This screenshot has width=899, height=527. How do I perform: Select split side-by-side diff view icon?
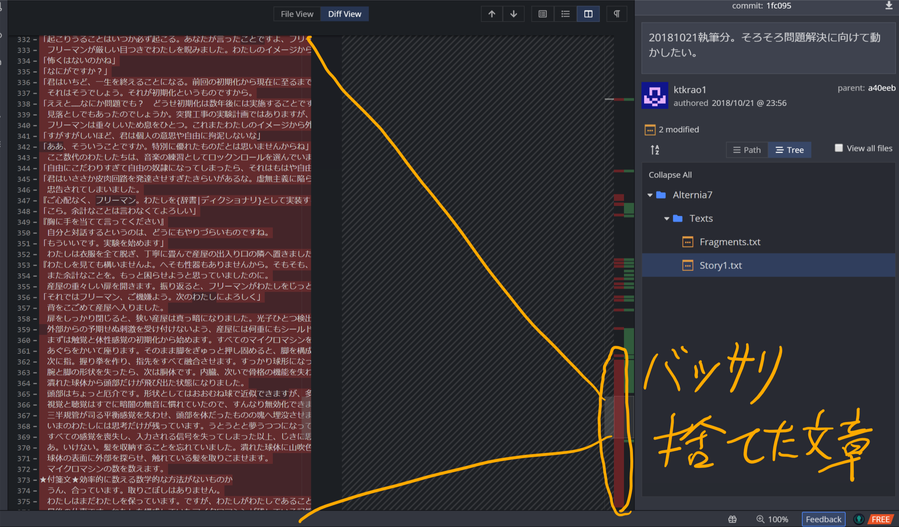(588, 14)
